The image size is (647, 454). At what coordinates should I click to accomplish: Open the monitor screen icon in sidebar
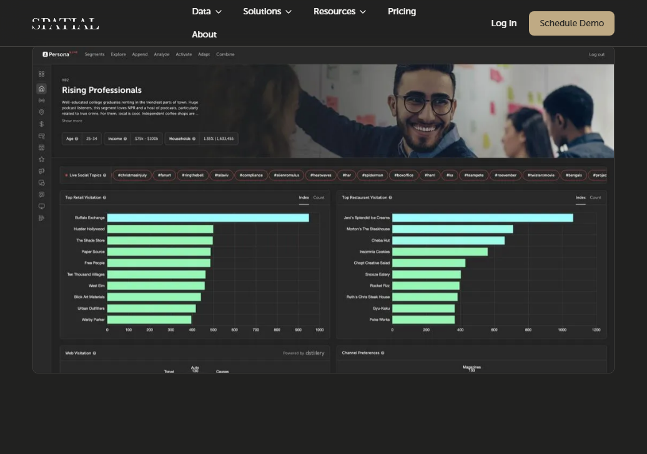[41, 206]
